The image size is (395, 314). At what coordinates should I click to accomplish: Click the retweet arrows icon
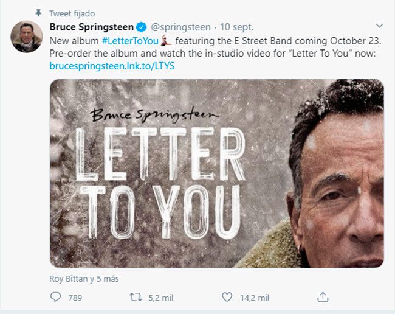136,298
